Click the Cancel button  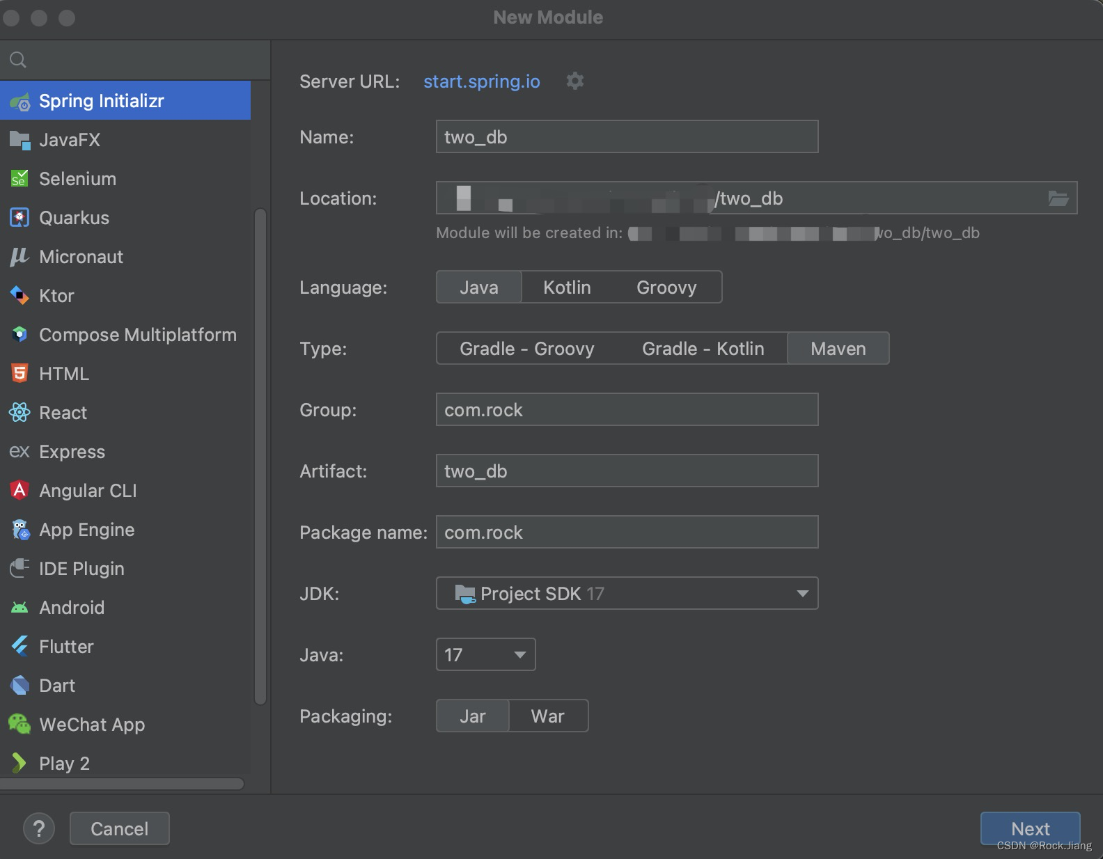click(119, 828)
